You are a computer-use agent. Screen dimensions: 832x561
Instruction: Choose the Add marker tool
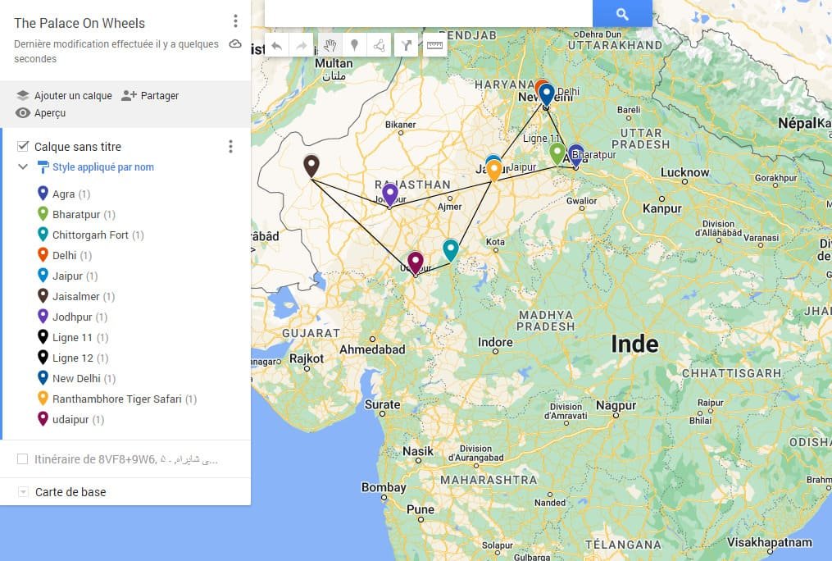pyautogui.click(x=354, y=46)
